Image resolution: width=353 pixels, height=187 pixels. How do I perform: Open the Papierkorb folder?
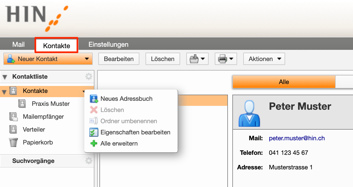[38, 142]
